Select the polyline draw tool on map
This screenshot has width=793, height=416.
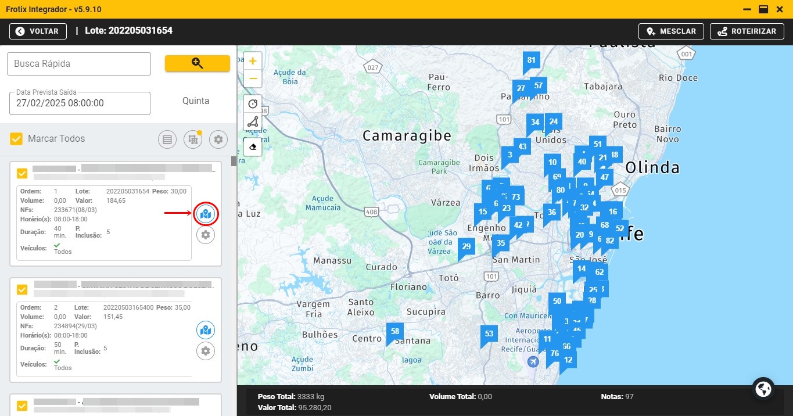pos(253,121)
